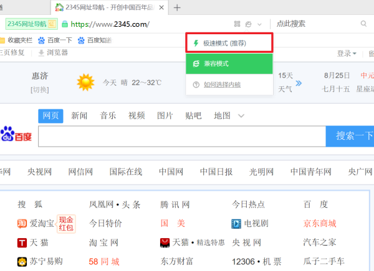Select 极速模式 (推荐) option
Viewport: 374px width, 271px height.
coord(229,43)
